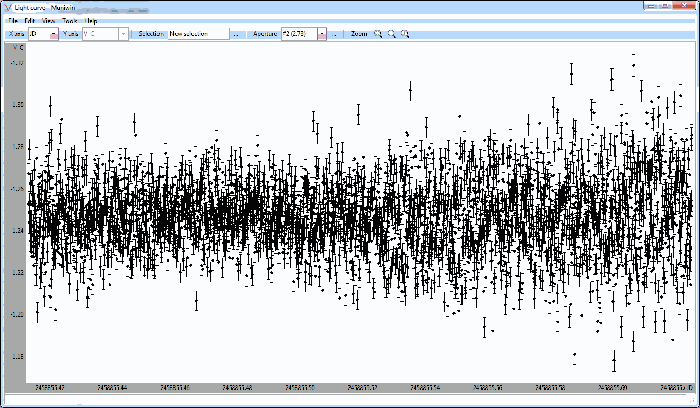The width and height of the screenshot is (700, 408).
Task: Maximize the Light curve window
Action: [x=665, y=5]
